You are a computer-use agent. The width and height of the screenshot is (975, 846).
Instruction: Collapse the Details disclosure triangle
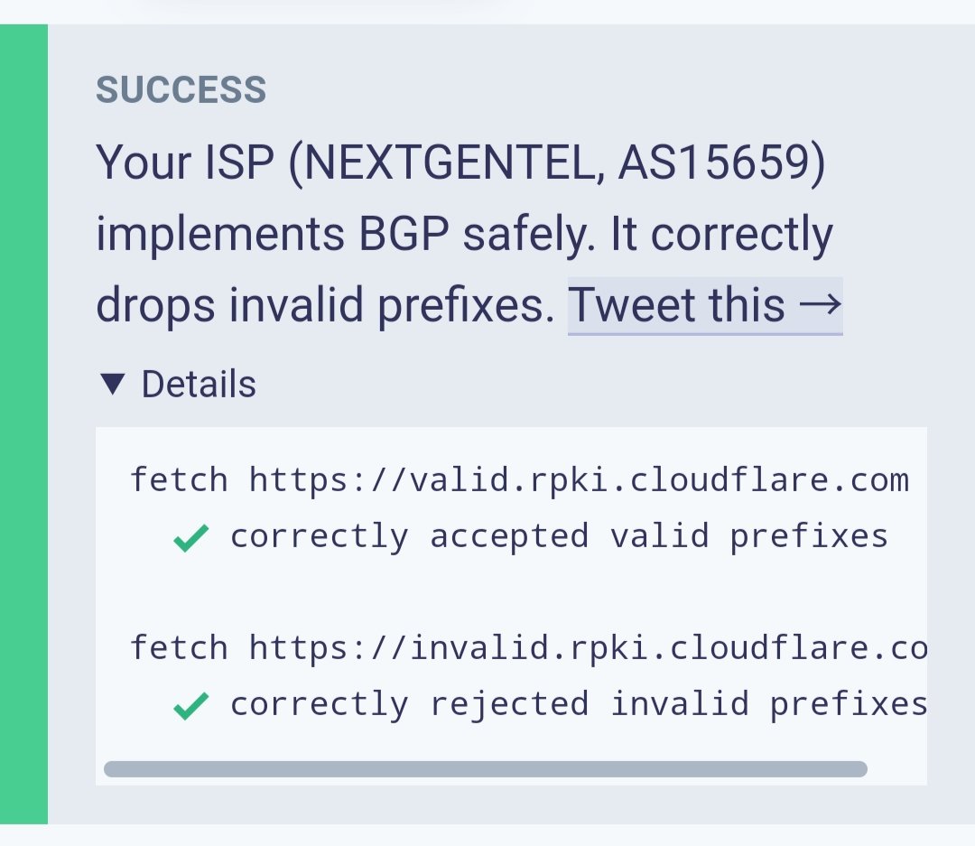point(113,384)
